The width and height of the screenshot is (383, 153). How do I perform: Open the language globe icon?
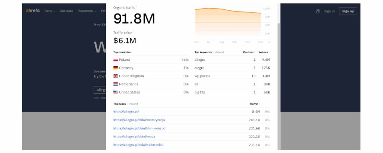tap(318, 11)
